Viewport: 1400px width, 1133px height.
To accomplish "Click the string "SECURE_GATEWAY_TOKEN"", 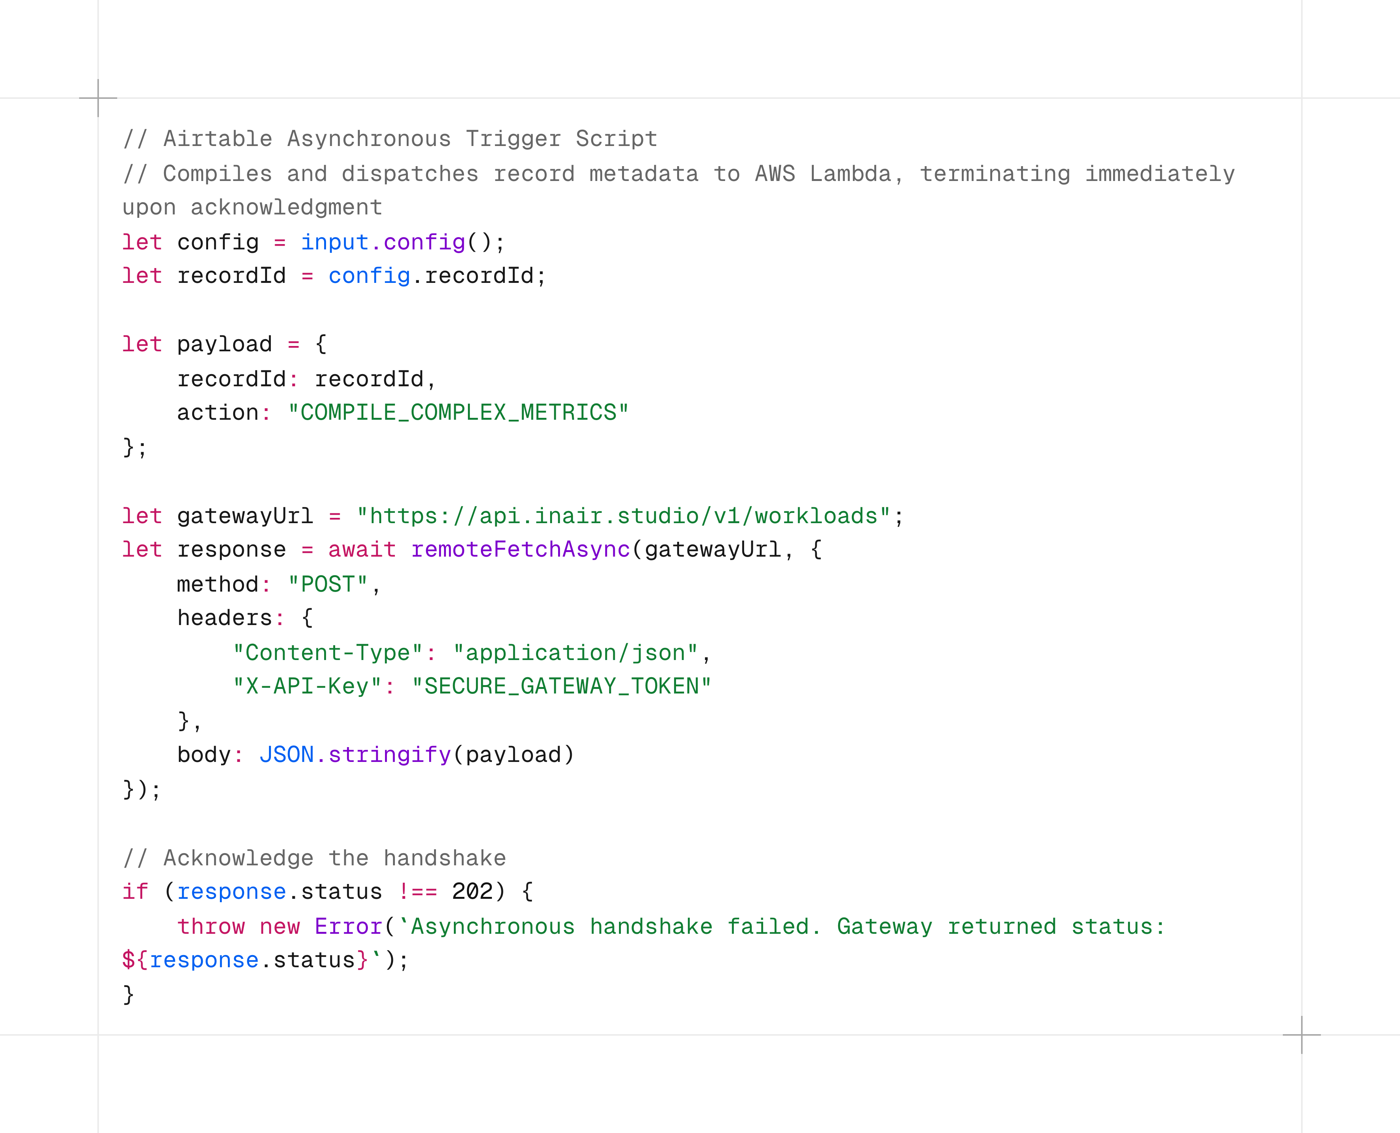I will tap(562, 687).
